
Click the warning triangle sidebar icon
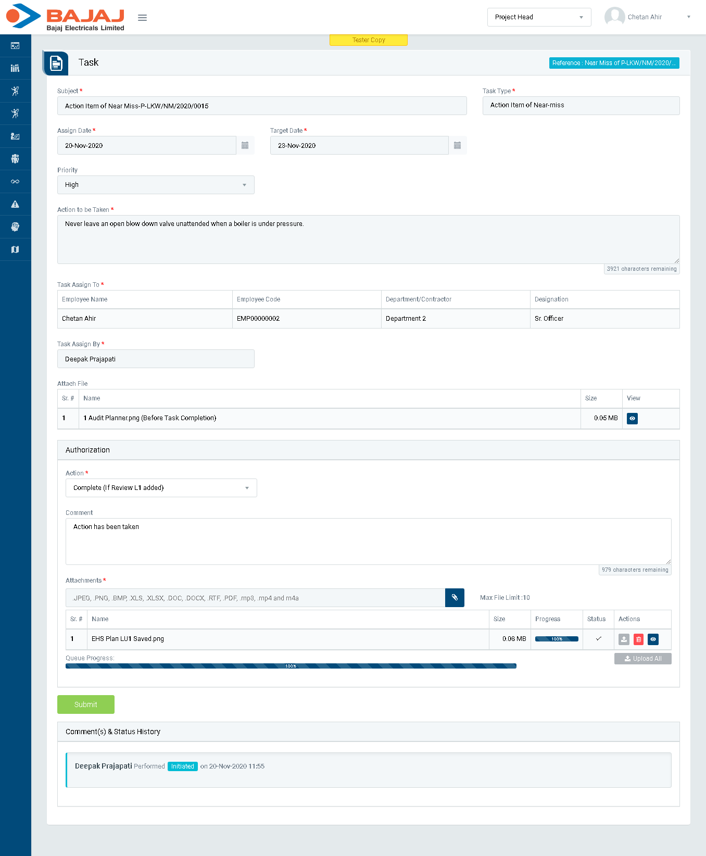pyautogui.click(x=15, y=204)
